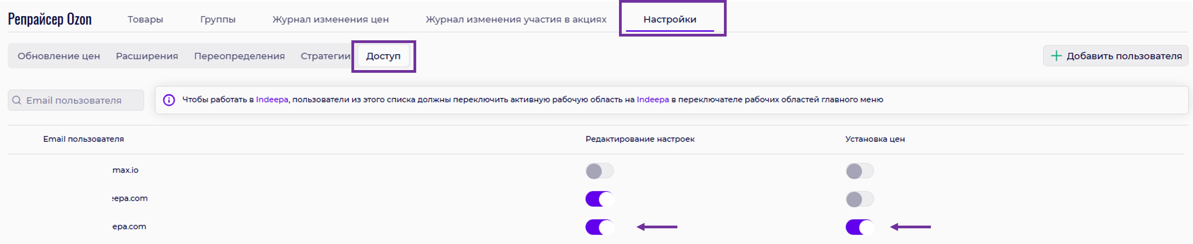Open the Расширения subtab
Image resolution: width=1193 pixels, height=244 pixels.
(x=147, y=56)
